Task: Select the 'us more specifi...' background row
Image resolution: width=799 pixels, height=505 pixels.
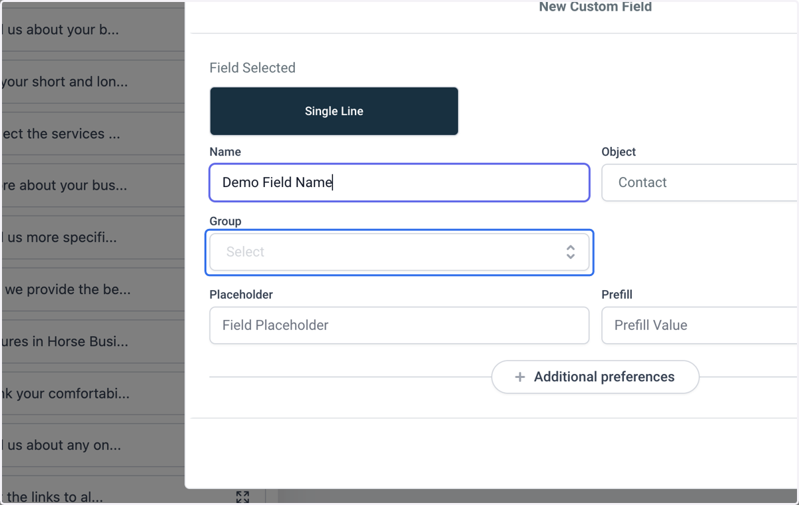Action: (x=93, y=238)
